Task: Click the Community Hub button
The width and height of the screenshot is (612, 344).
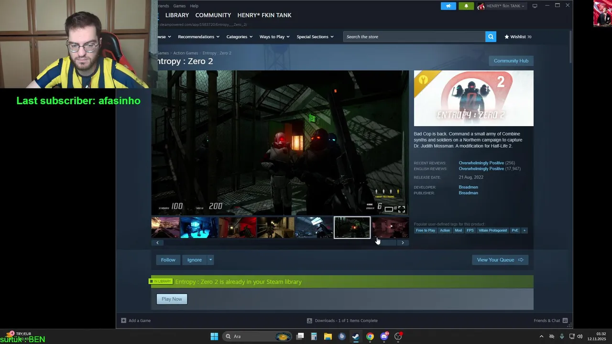Action: click(x=511, y=61)
